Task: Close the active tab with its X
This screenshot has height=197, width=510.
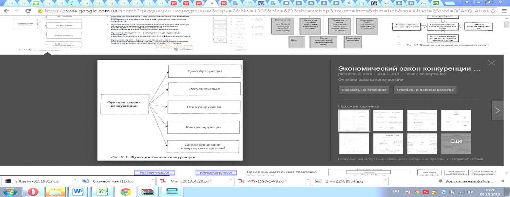Action: [212, 3]
